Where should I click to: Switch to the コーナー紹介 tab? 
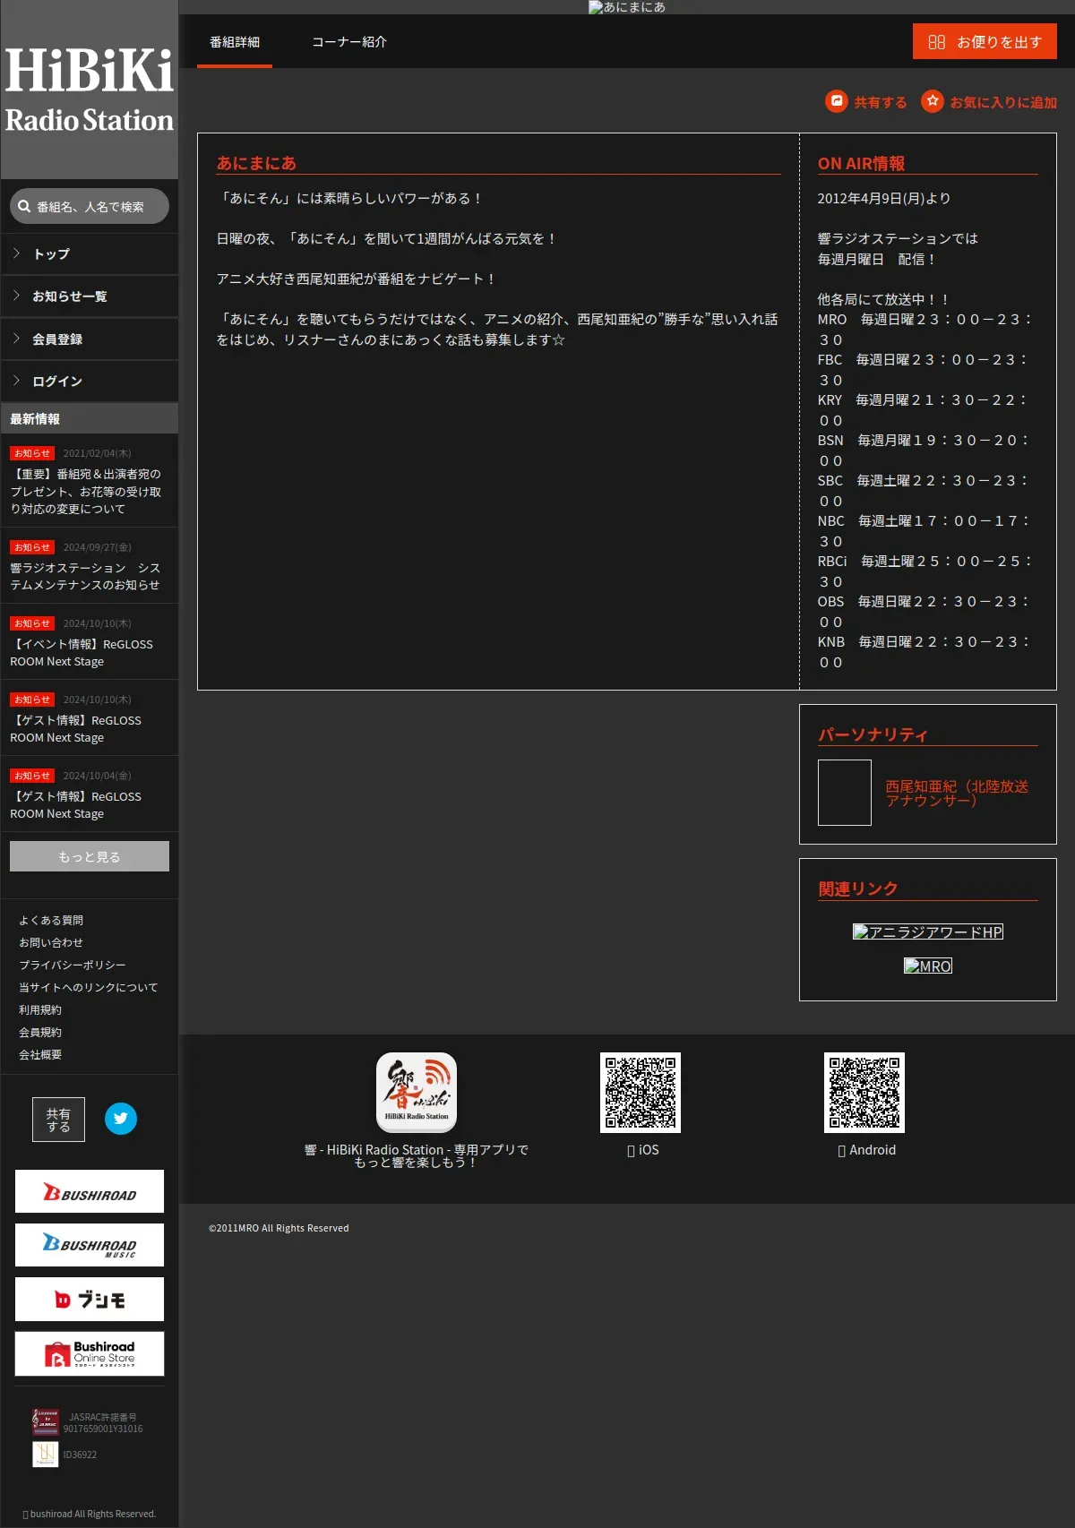pyautogui.click(x=349, y=41)
